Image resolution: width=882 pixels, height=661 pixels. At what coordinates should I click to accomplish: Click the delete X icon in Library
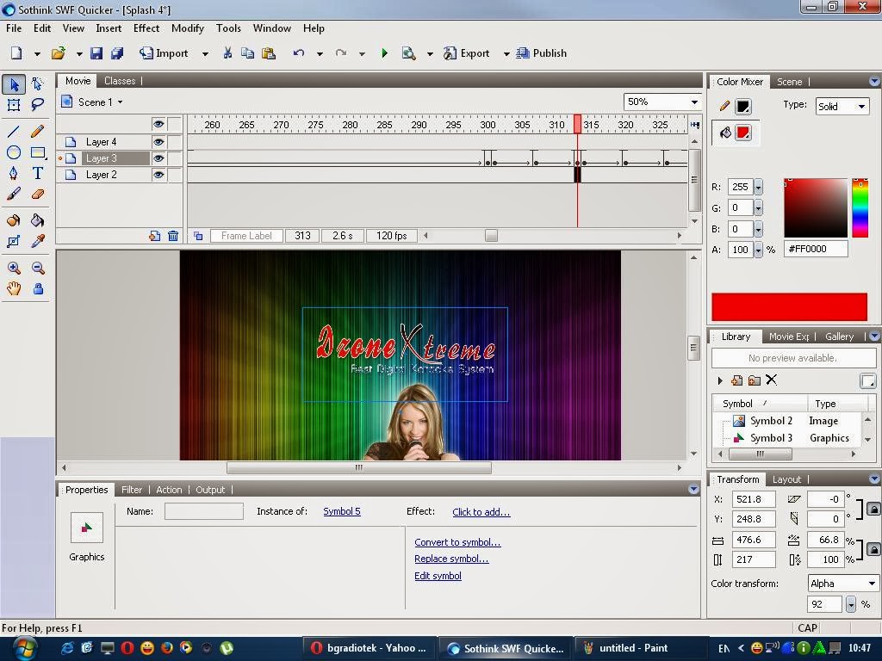click(772, 380)
